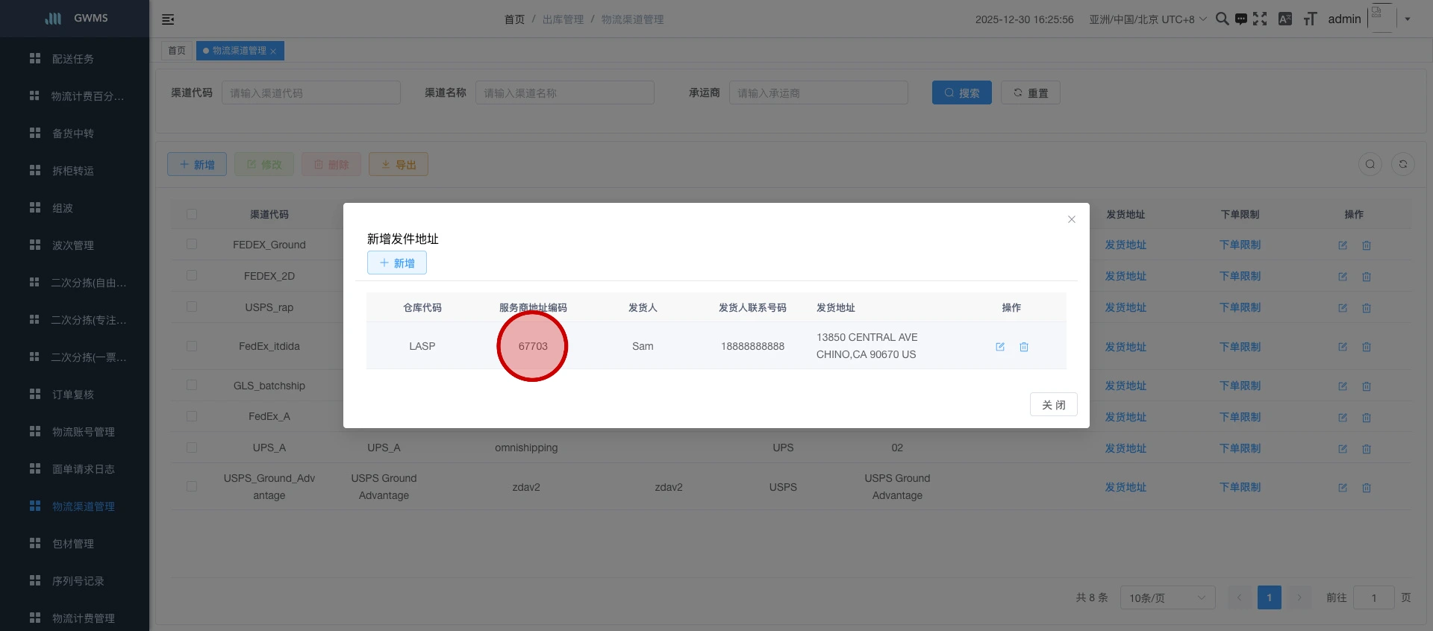Click the delete icon in LASP address row
The height and width of the screenshot is (631, 1433).
pos(1024,347)
